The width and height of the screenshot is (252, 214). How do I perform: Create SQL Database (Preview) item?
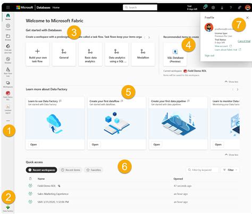(175, 54)
